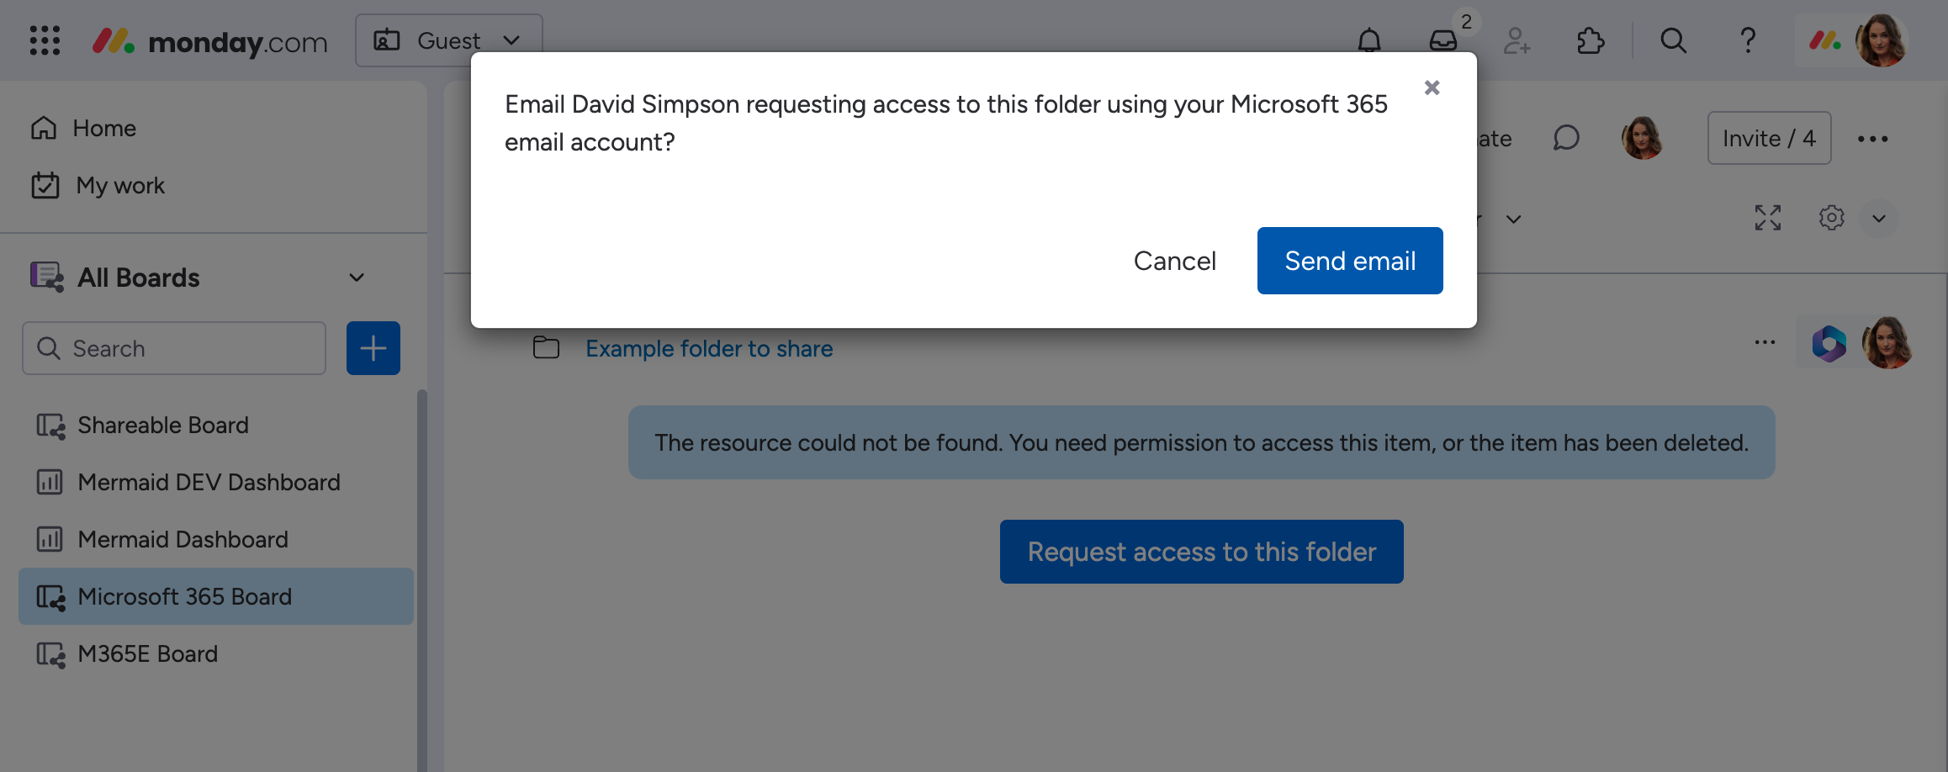Click the fullscreen expand icon

[x=1769, y=218]
